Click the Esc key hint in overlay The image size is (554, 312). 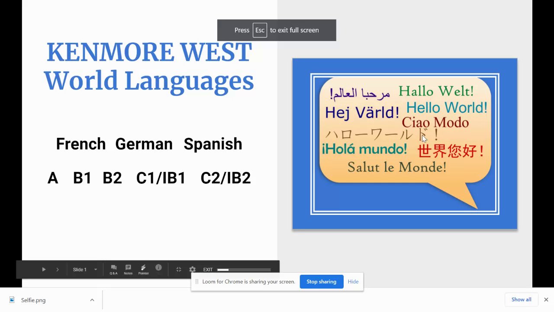pos(260,30)
